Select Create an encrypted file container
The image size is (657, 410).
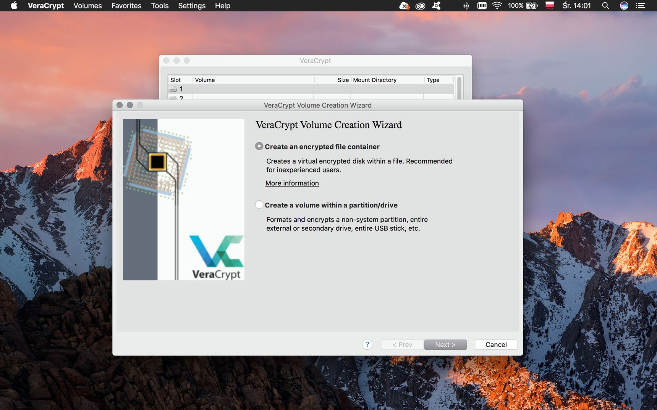pyautogui.click(x=259, y=146)
